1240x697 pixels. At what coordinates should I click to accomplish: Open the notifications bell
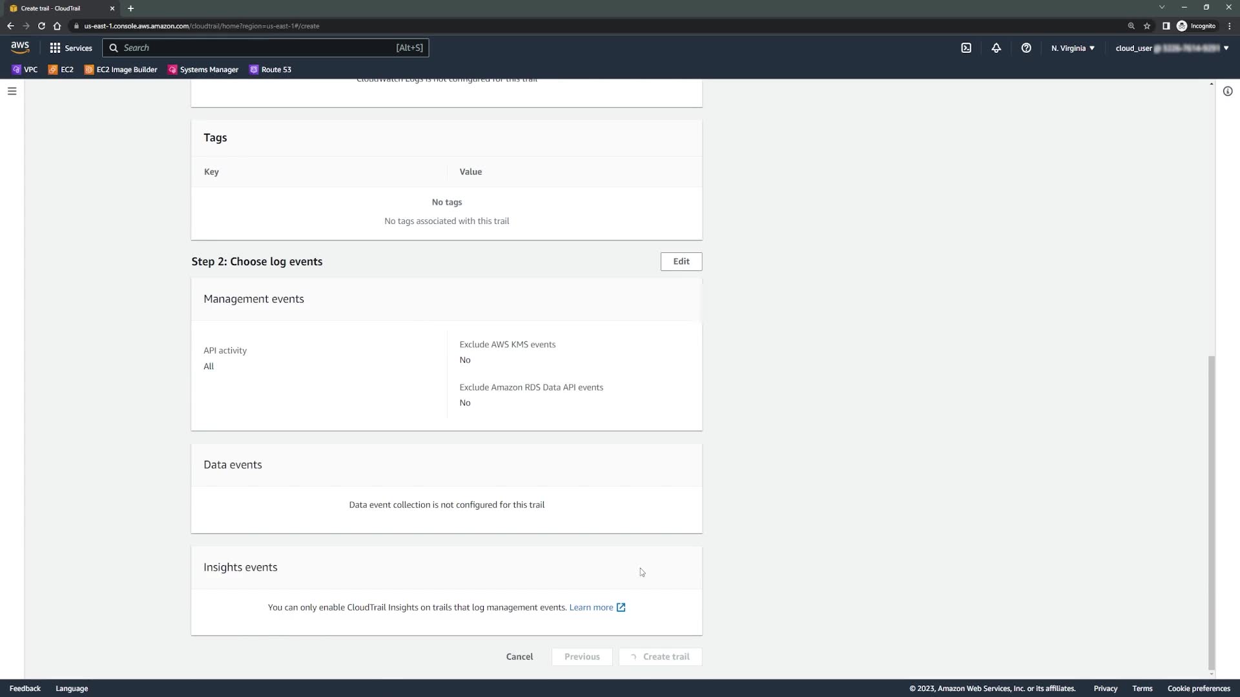point(996,48)
